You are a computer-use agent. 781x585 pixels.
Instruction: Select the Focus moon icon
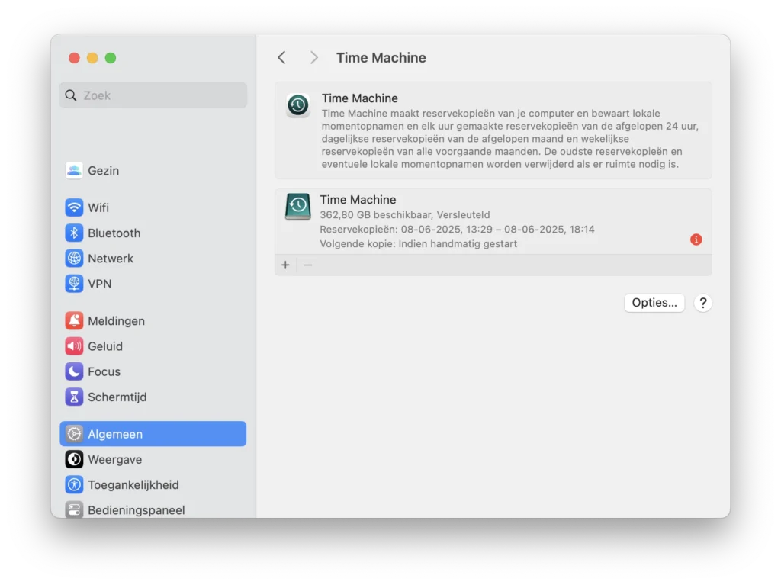[x=74, y=371]
